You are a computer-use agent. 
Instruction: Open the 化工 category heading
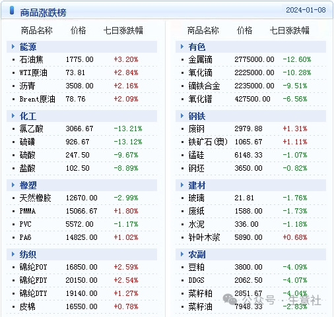point(28,116)
